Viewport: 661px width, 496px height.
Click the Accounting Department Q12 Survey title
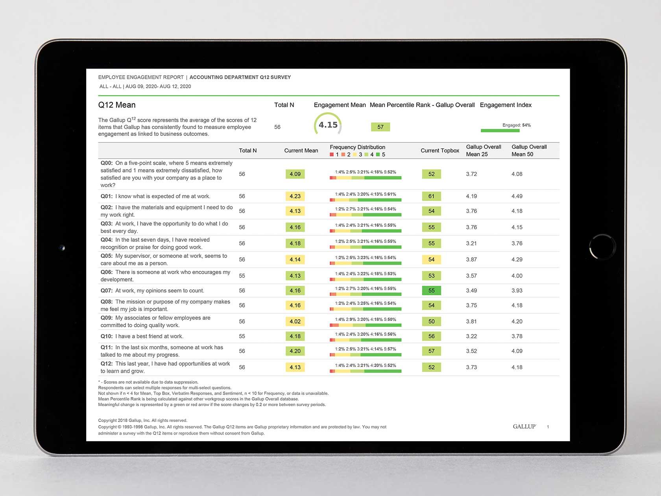click(240, 77)
